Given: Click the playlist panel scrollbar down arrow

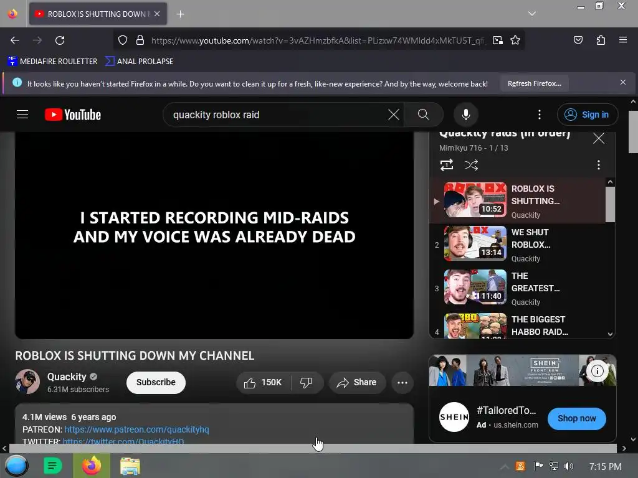Looking at the screenshot, I should click(610, 334).
